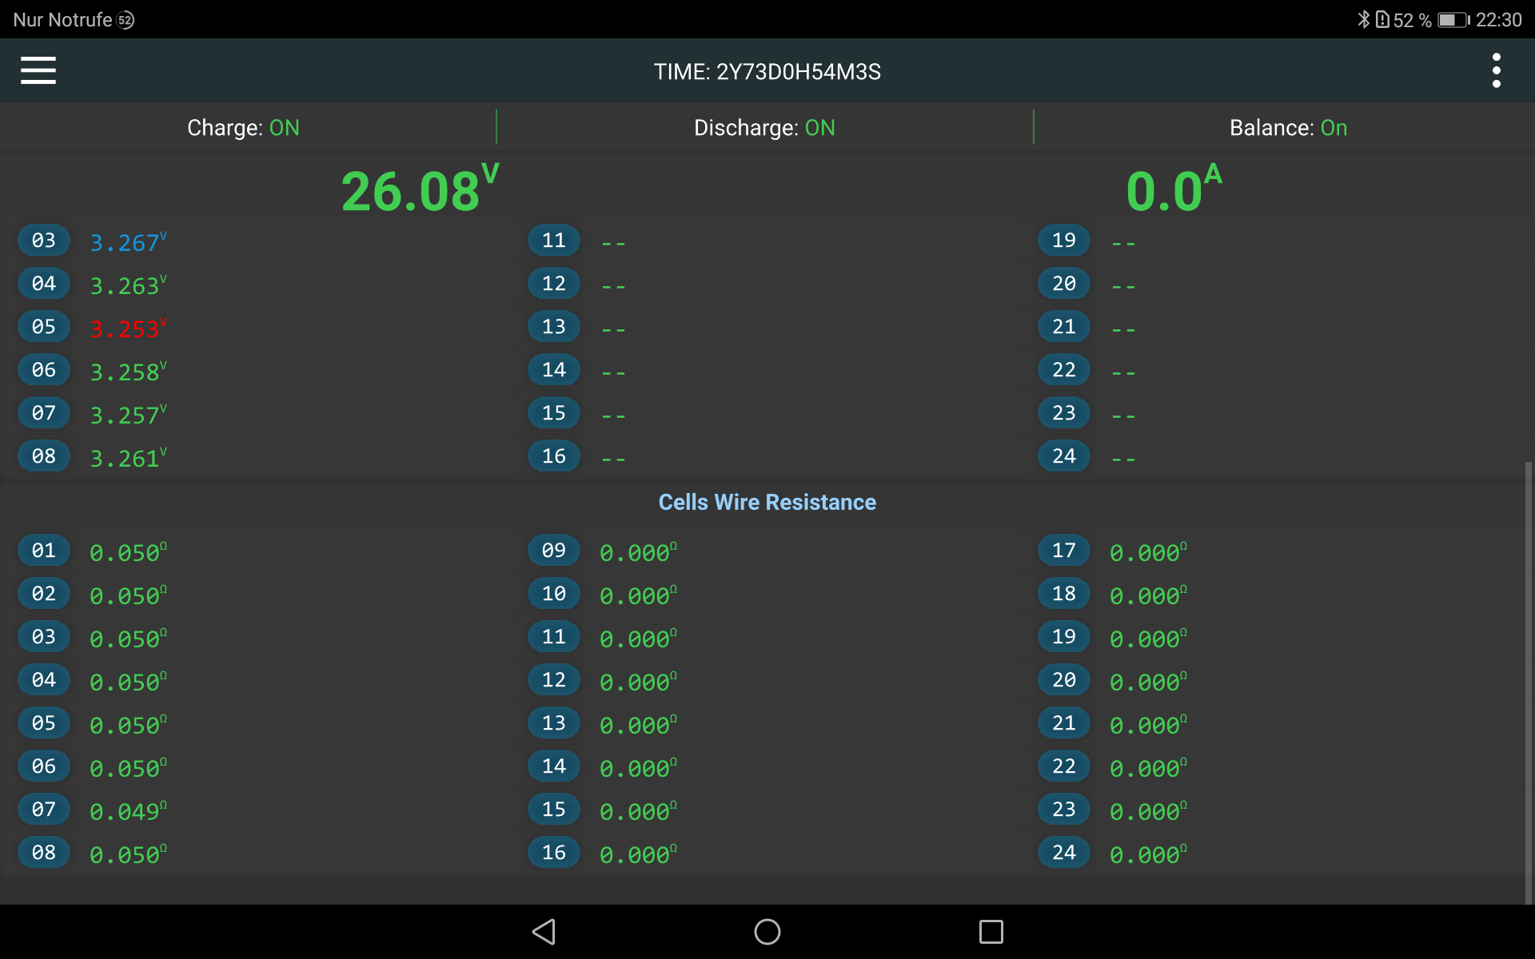
Task: Click the Cells Wire Resistance section heading
Action: tap(767, 502)
